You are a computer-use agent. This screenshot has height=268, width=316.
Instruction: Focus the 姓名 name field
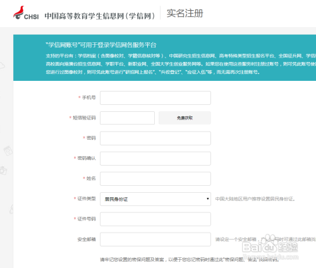coord(155,179)
